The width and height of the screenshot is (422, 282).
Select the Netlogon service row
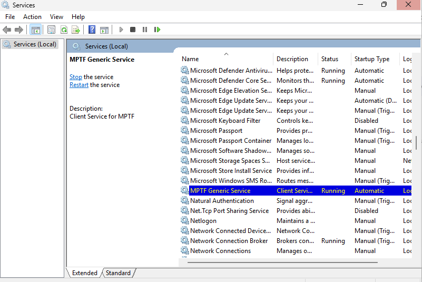203,221
